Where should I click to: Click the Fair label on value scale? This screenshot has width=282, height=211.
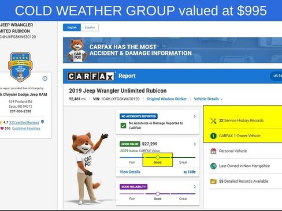click(132, 163)
